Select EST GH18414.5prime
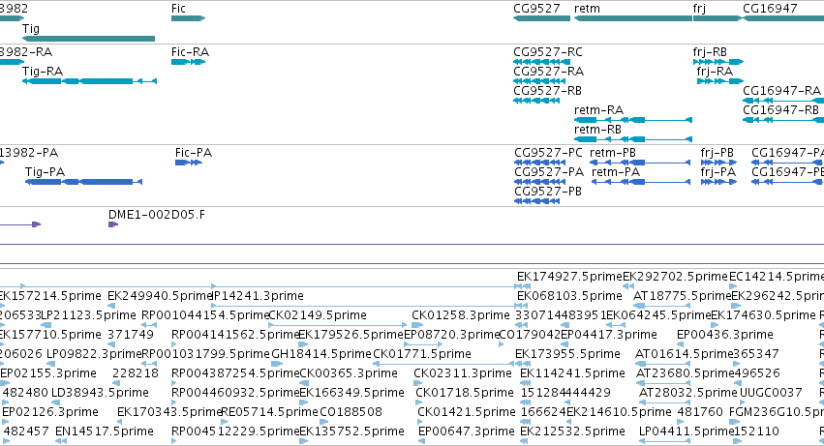Screen dimensions: 824x446 tap(321, 354)
